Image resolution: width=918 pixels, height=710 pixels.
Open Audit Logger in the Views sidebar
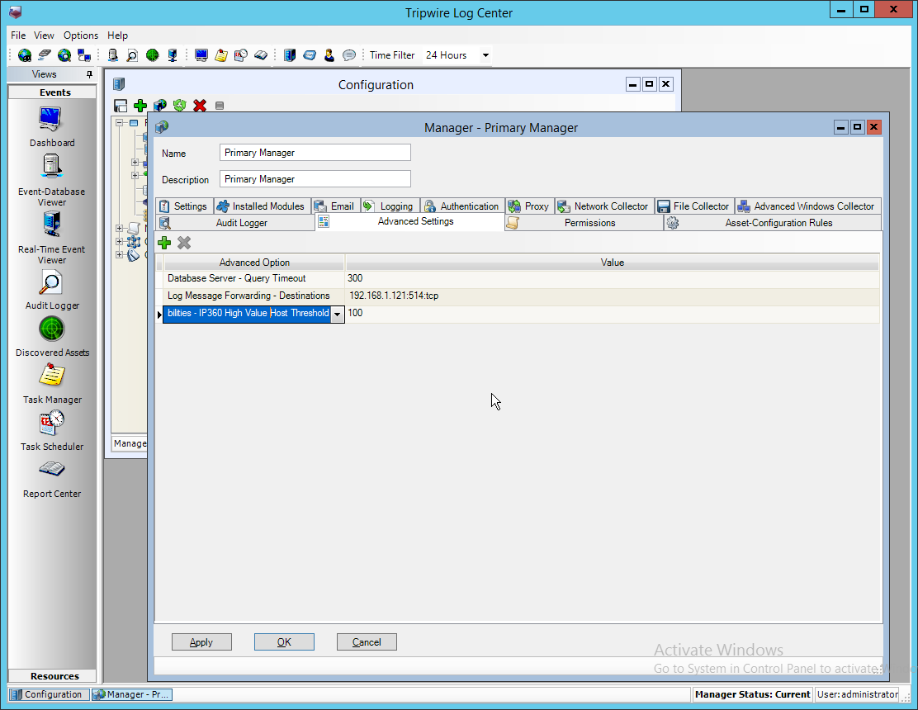[51, 291]
